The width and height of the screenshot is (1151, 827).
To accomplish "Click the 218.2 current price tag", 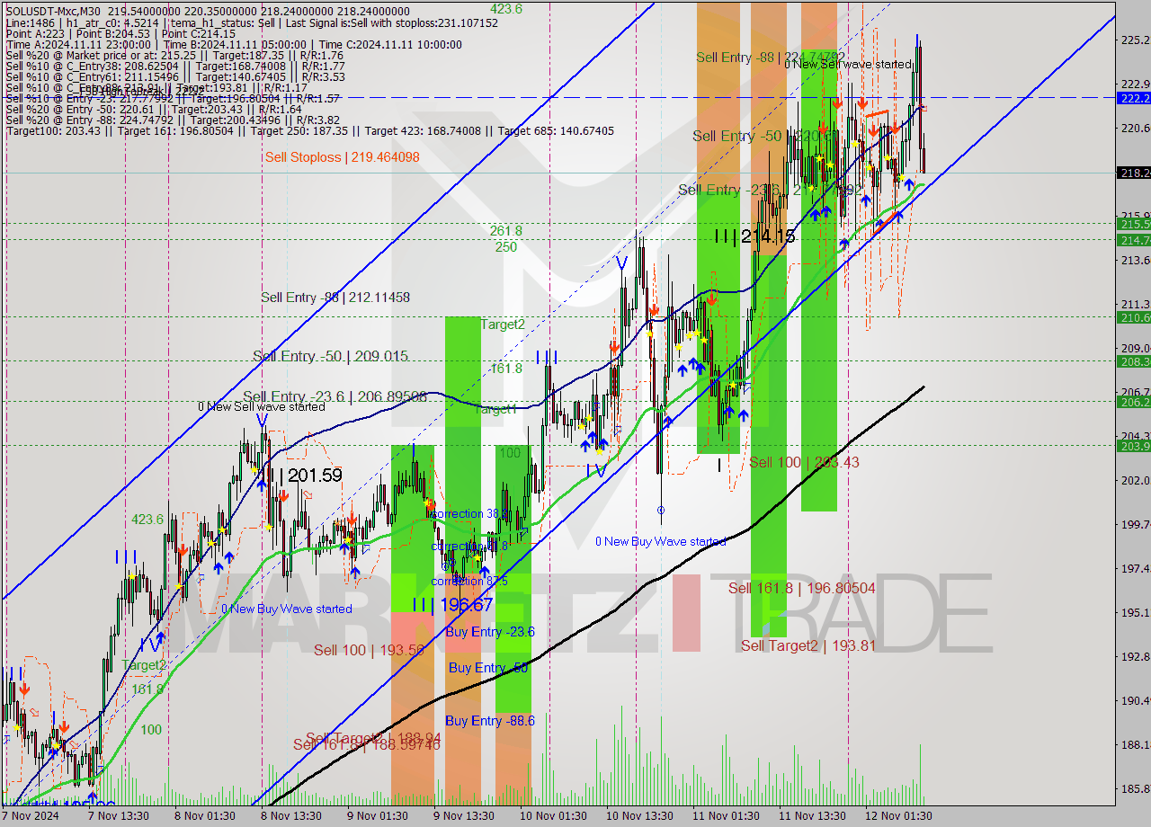I will 1133,173.
